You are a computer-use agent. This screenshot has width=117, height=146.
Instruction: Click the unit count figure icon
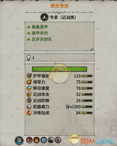(x=29, y=57)
